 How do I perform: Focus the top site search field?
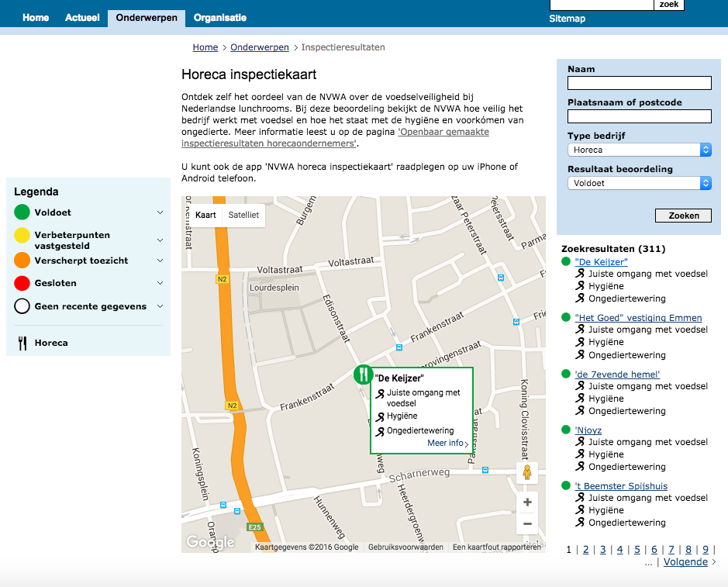602,5
